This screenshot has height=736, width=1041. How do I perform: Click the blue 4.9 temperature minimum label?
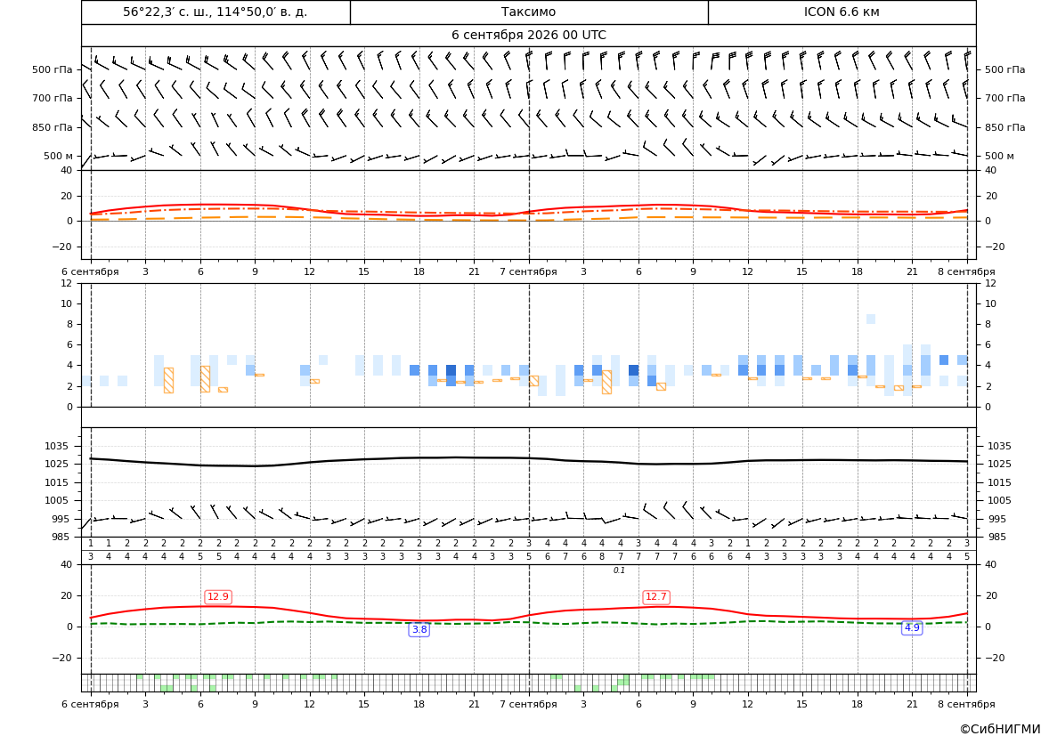point(912,627)
